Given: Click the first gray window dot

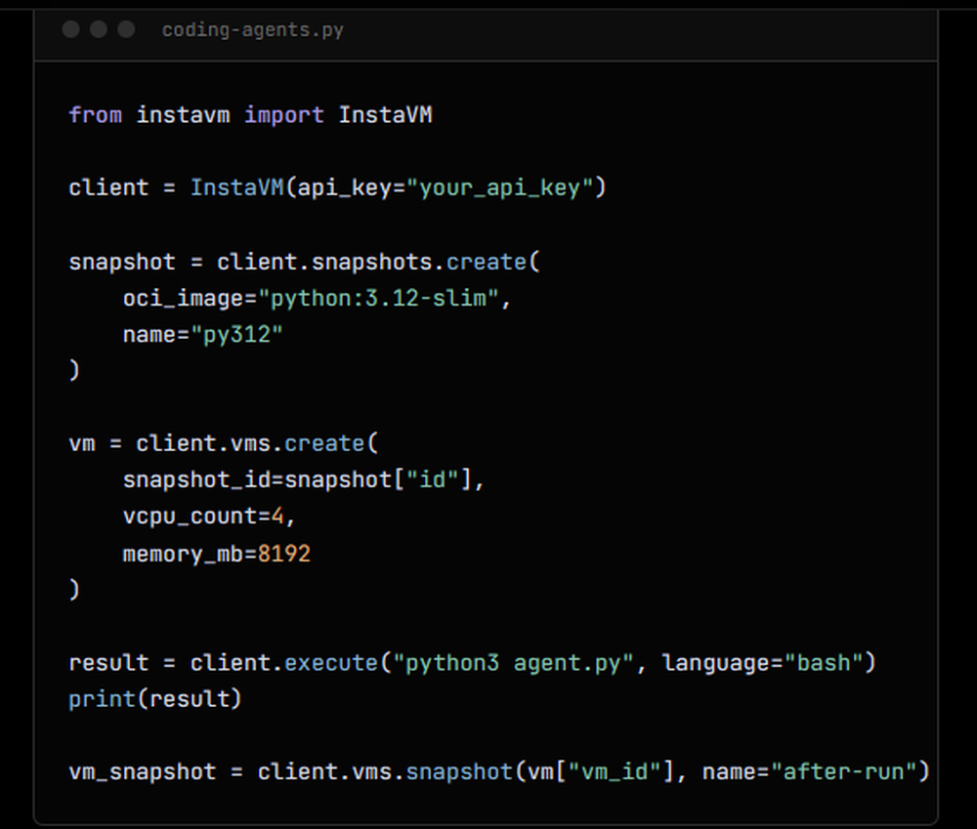Looking at the screenshot, I should pyautogui.click(x=71, y=29).
